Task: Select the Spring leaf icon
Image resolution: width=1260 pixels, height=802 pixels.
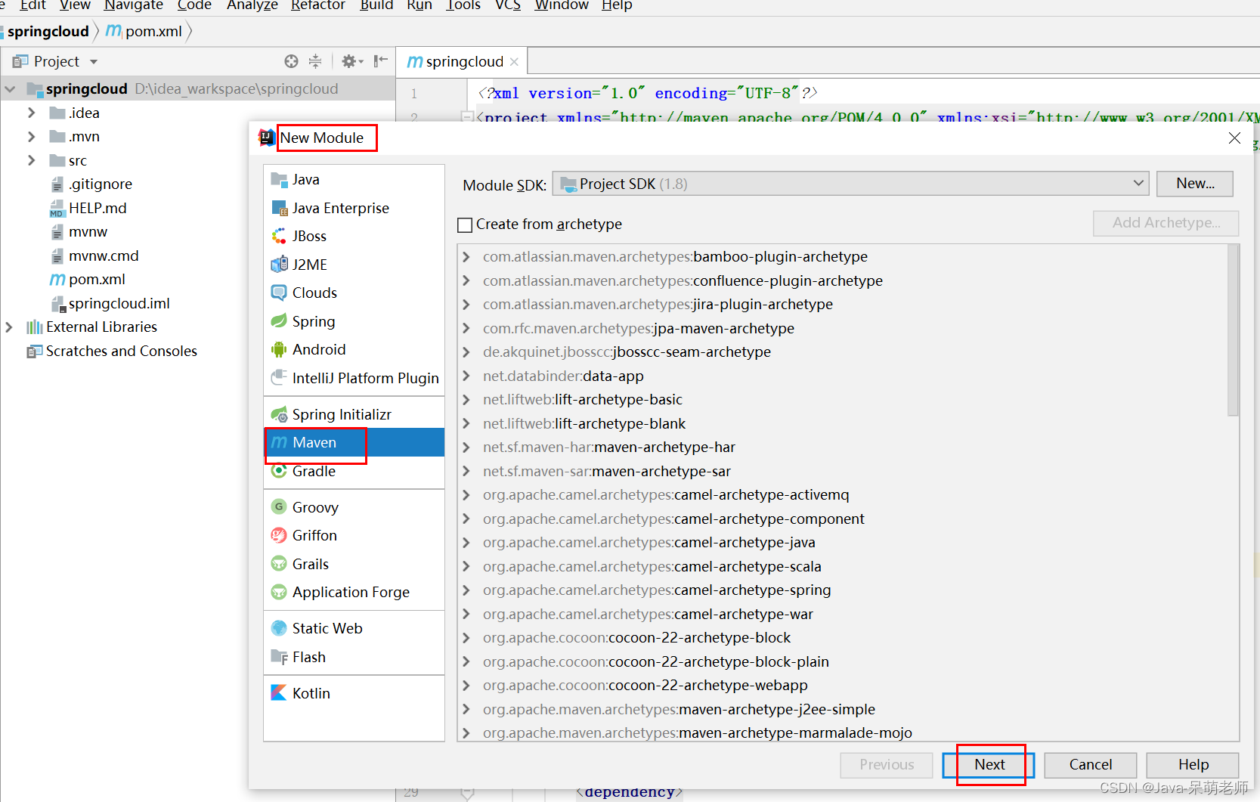Action: coord(279,321)
